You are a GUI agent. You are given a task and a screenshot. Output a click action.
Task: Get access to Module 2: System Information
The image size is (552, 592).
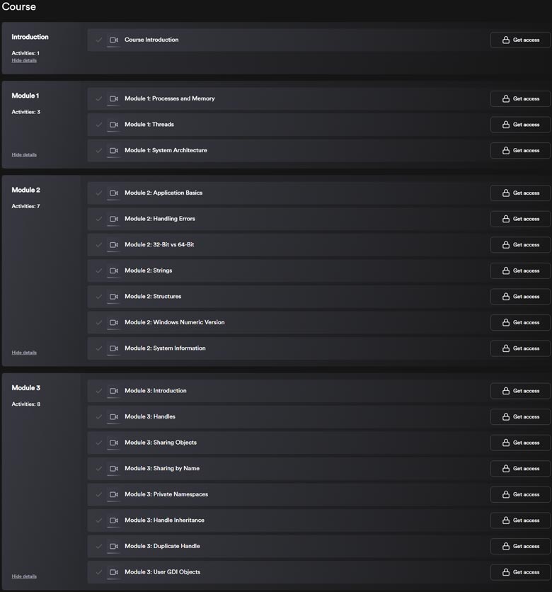click(521, 348)
